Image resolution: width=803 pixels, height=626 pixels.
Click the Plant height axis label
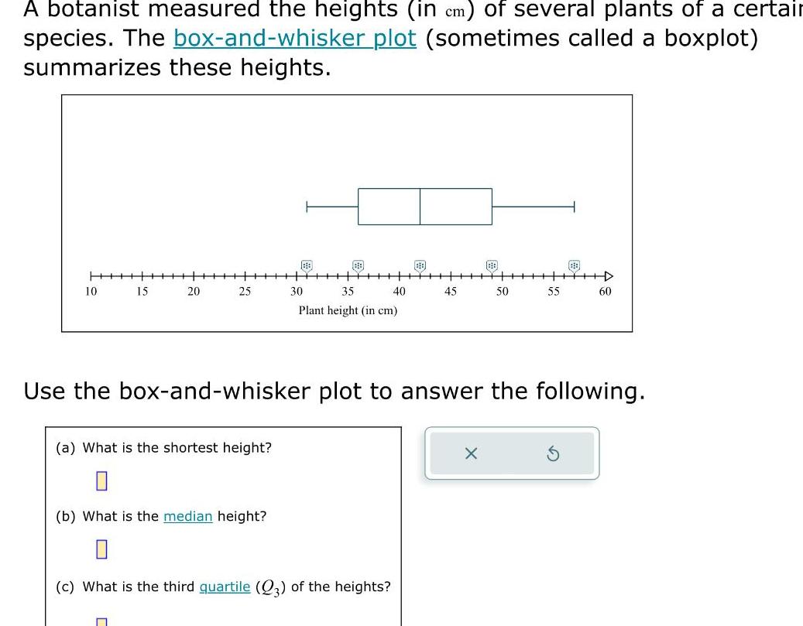(348, 310)
